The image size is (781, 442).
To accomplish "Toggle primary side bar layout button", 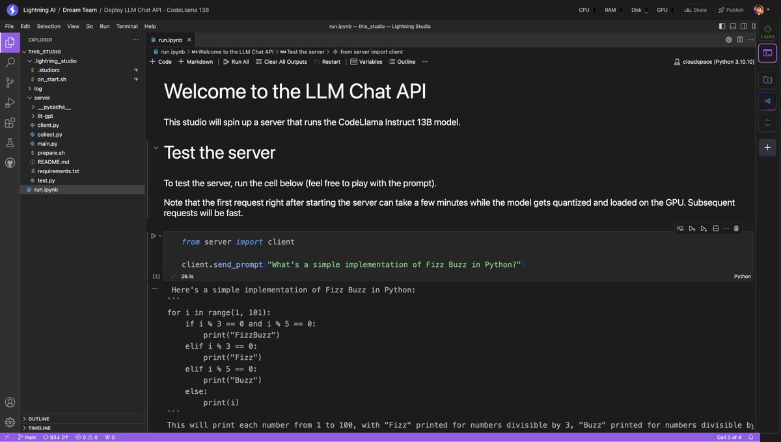I will (722, 26).
